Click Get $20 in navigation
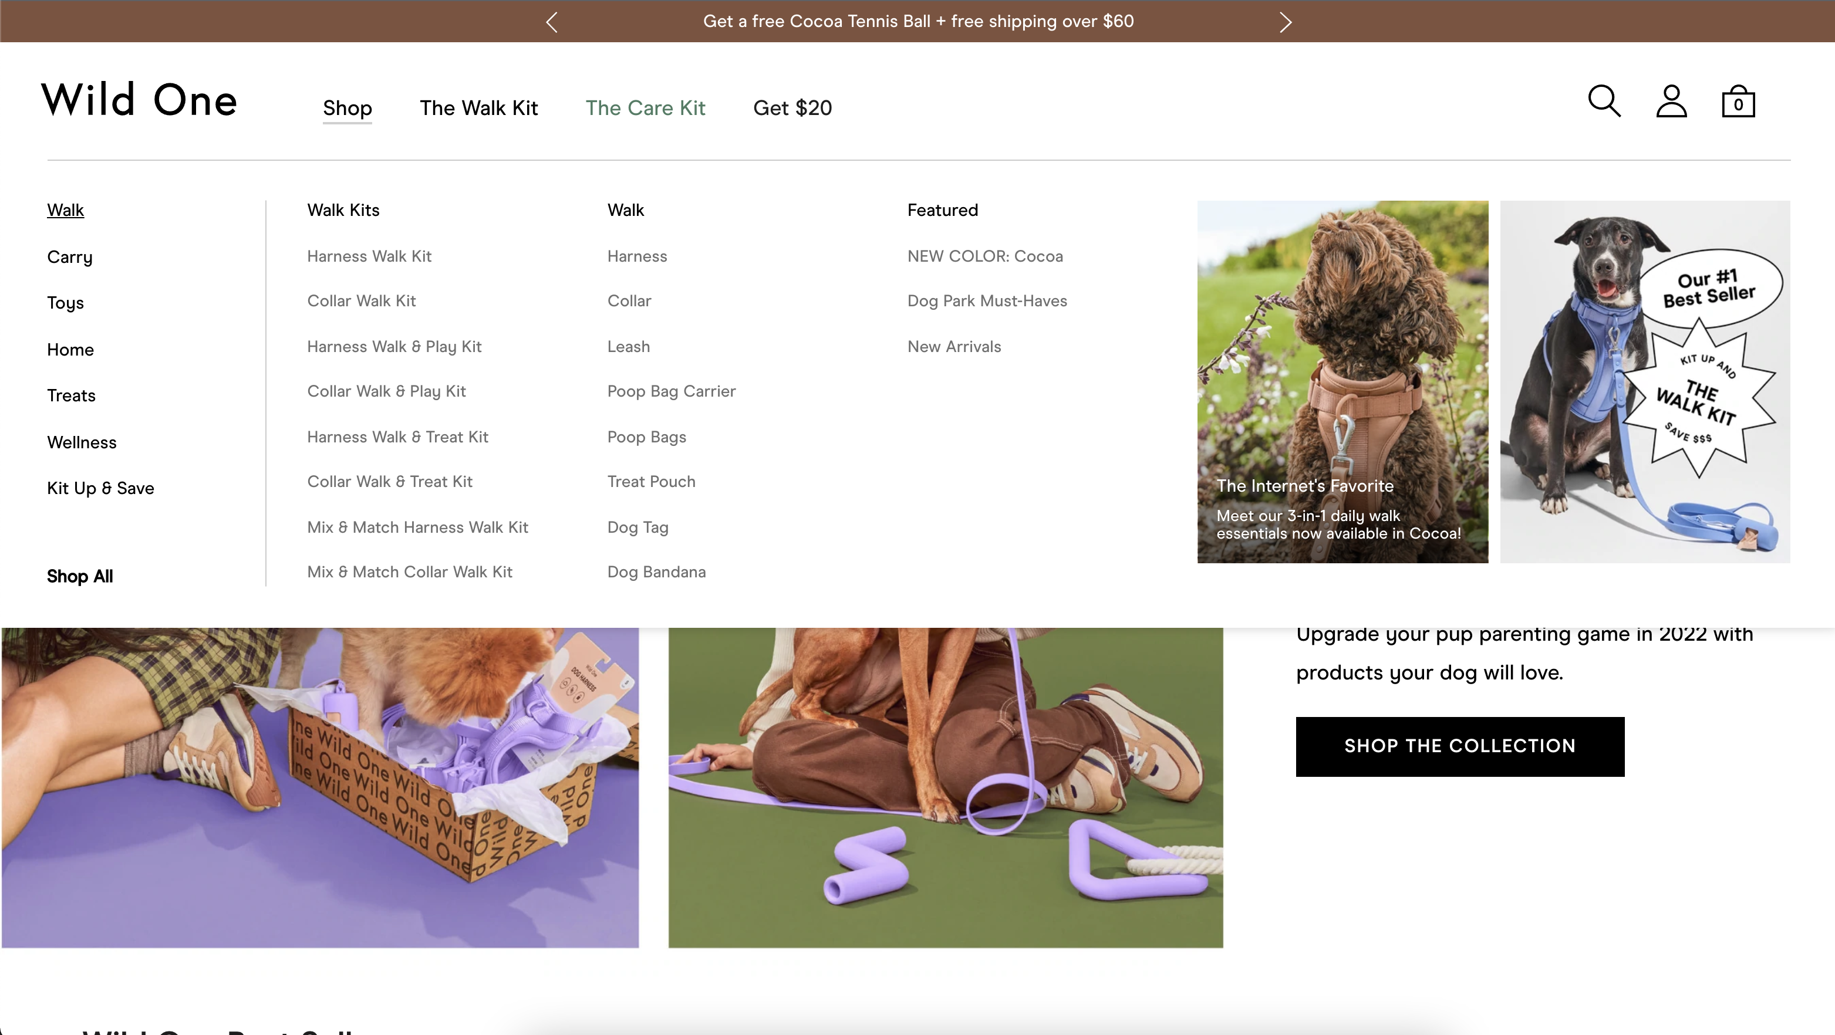The image size is (1835, 1035). pos(792,108)
